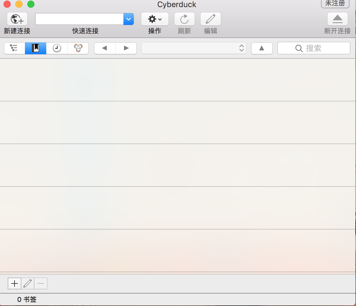356x306 pixels.
Task: Go to parent folder up arrow
Action: click(262, 48)
